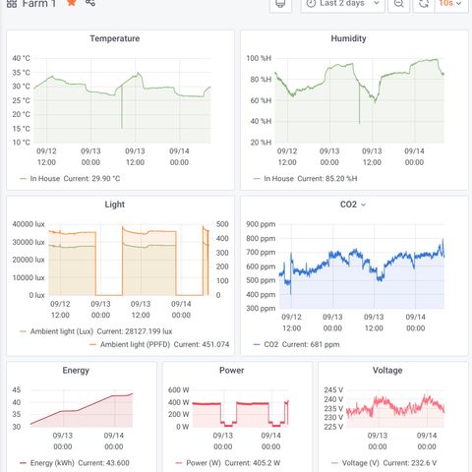Screen dimensions: 472x472
Task: Share the dashboard via share icon
Action: point(90,3)
